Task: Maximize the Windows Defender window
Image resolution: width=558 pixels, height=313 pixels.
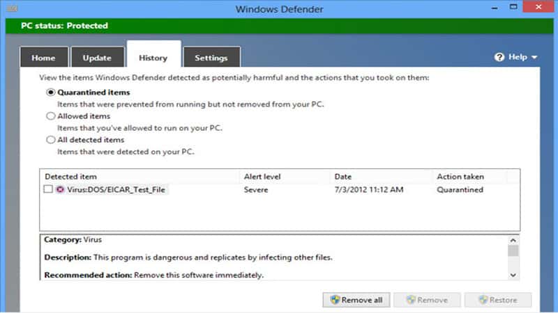Action: point(514,8)
